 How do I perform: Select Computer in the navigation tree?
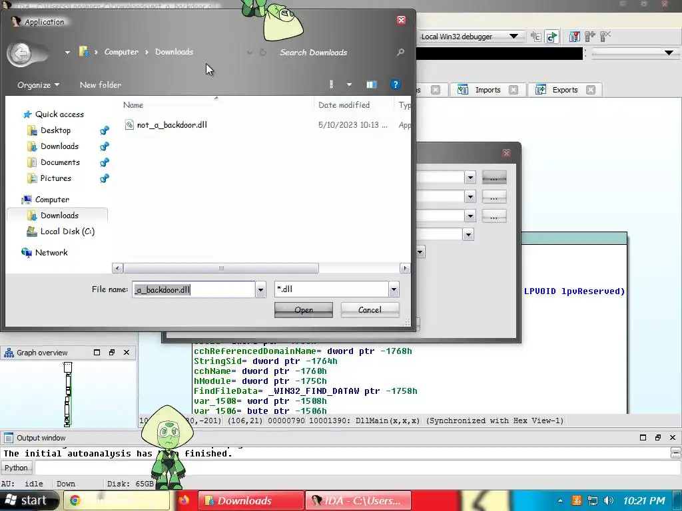click(x=52, y=200)
